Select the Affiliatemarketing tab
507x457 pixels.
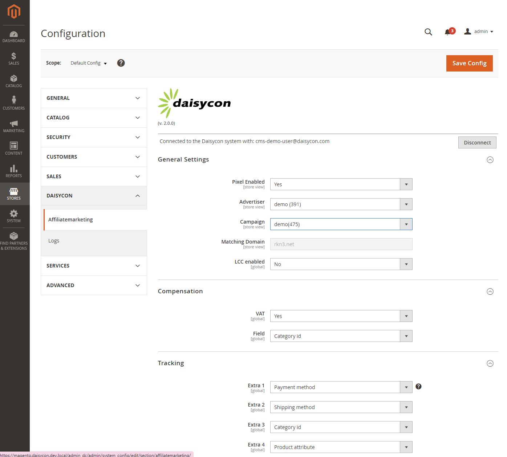[95, 220]
